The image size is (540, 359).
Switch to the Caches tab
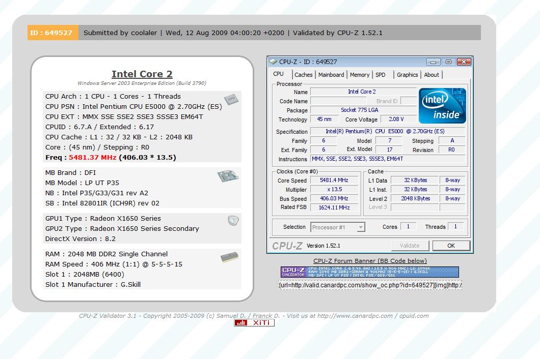[304, 75]
